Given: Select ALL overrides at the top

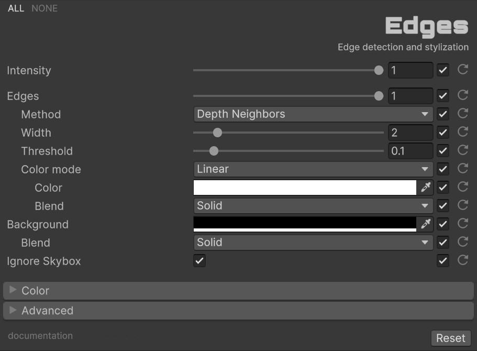Looking at the screenshot, I should point(16,8).
